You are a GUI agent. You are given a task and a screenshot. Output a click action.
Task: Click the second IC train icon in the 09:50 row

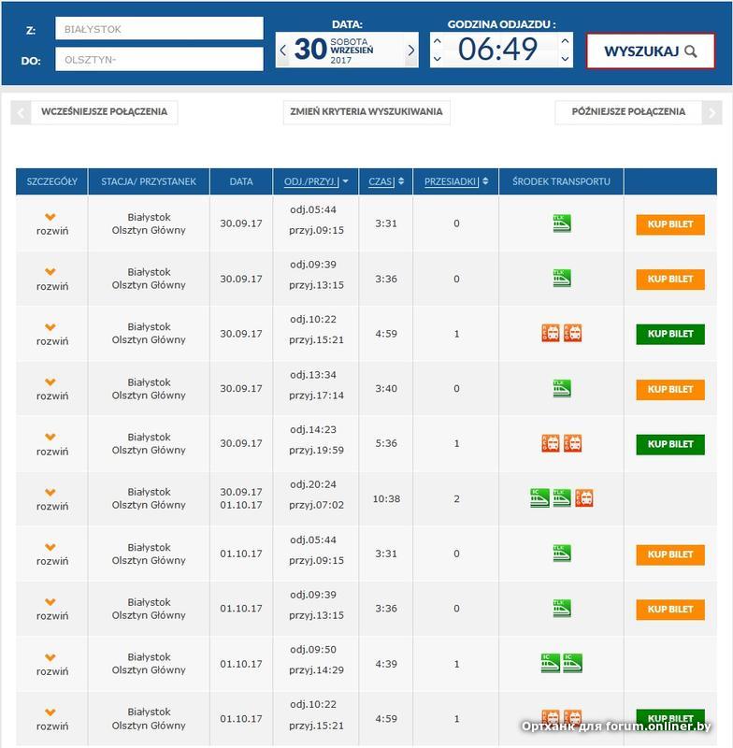(572, 663)
